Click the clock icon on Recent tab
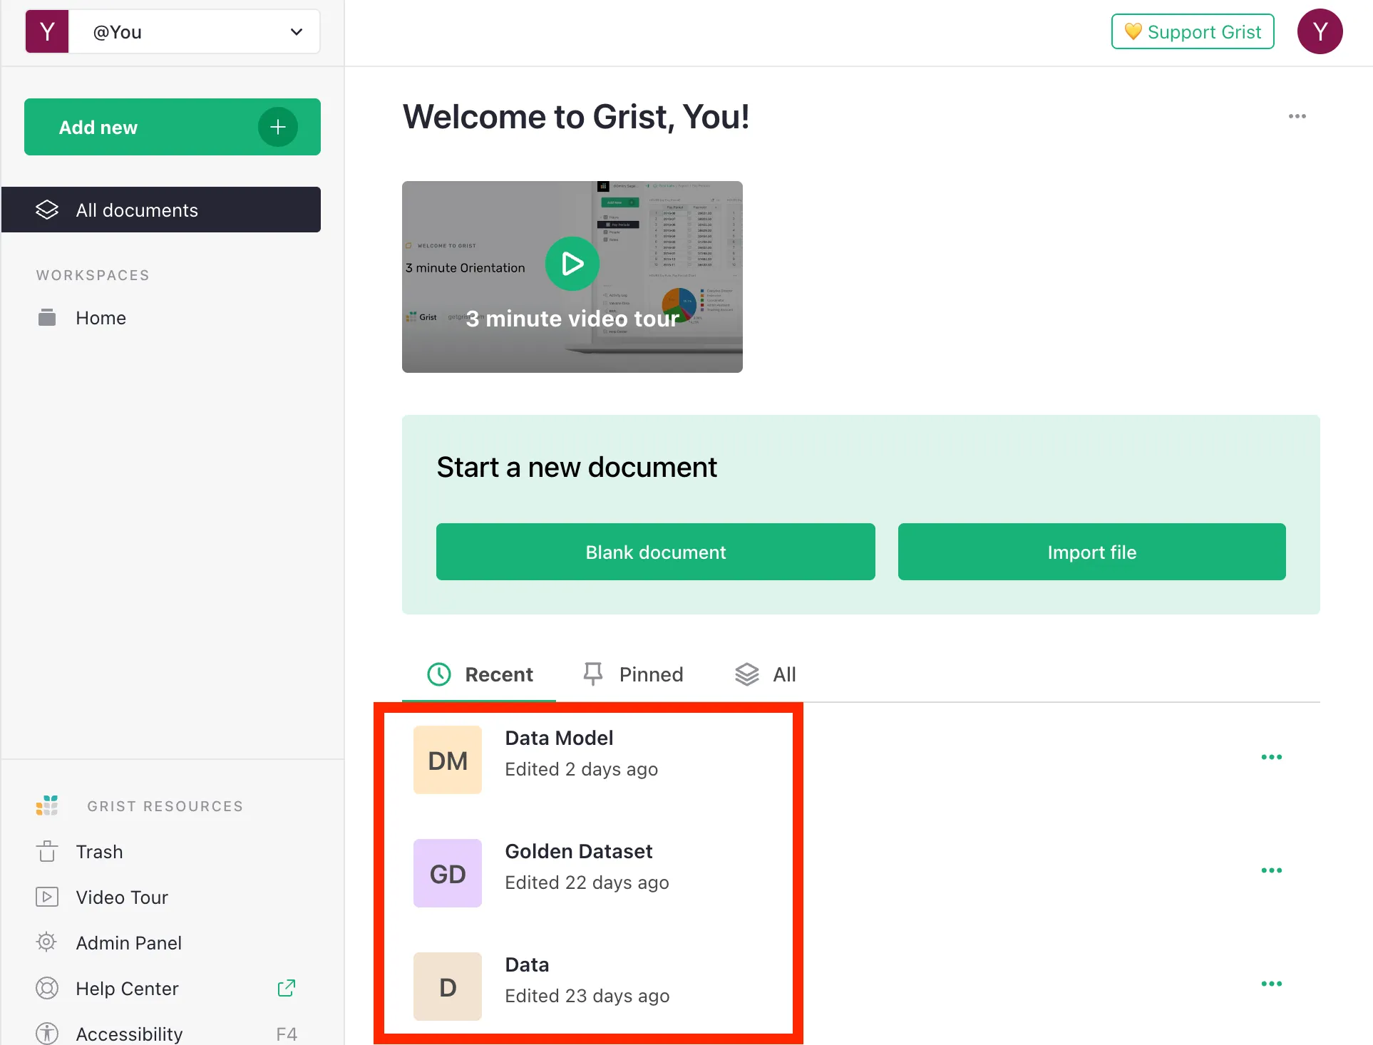The height and width of the screenshot is (1045, 1373). click(439, 674)
